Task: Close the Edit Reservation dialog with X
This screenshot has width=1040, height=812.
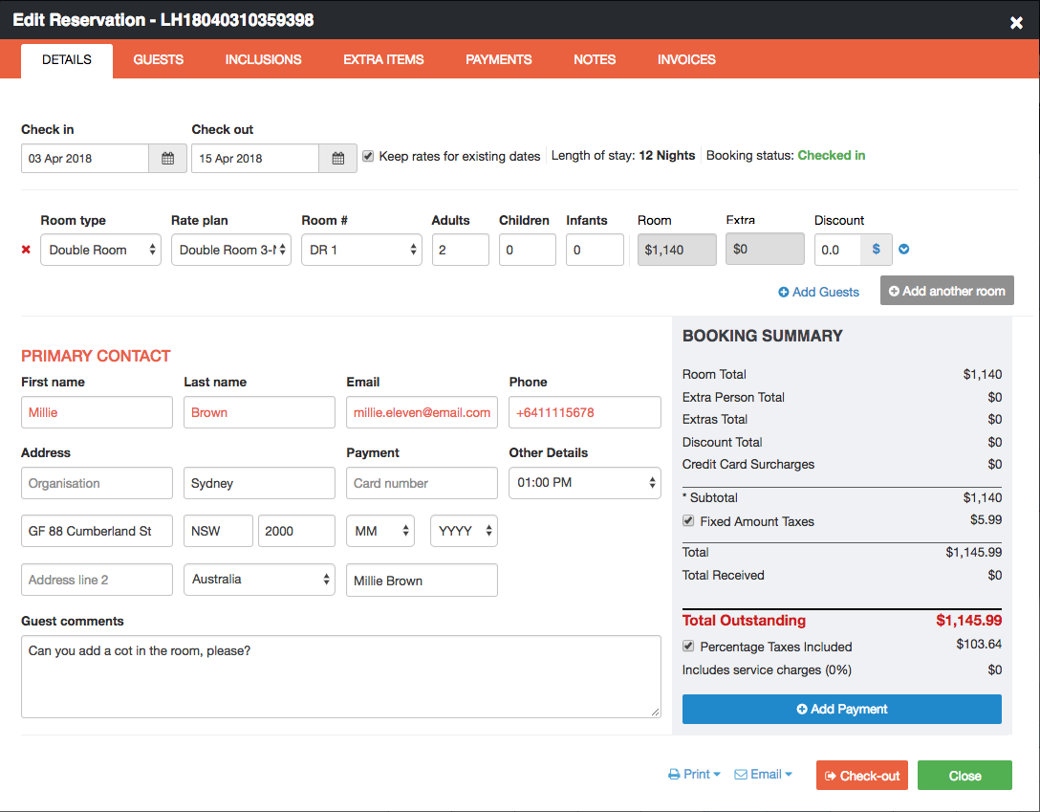Action: pyautogui.click(x=1016, y=22)
